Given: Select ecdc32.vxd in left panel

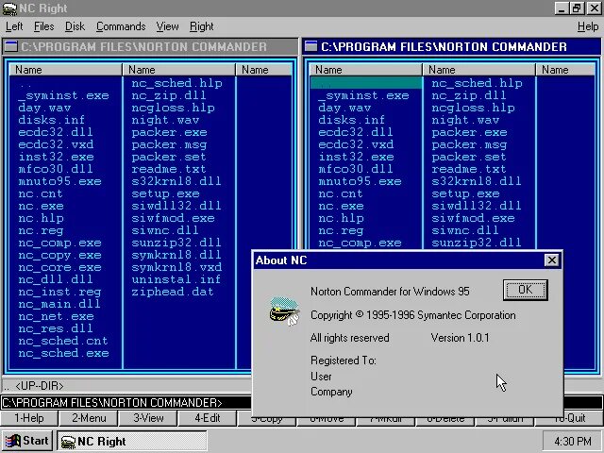Looking at the screenshot, I should tap(56, 144).
